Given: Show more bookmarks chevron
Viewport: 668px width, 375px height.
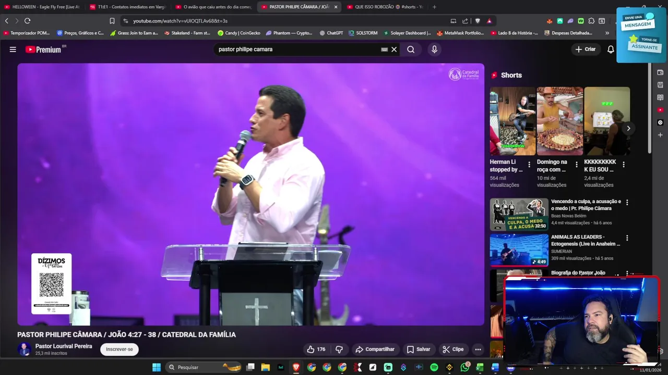Looking at the screenshot, I should coord(607,33).
